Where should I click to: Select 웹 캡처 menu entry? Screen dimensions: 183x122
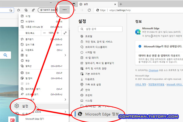[x=44, y=78]
